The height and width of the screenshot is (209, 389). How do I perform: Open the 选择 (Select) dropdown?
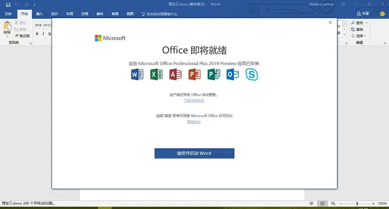[359, 36]
